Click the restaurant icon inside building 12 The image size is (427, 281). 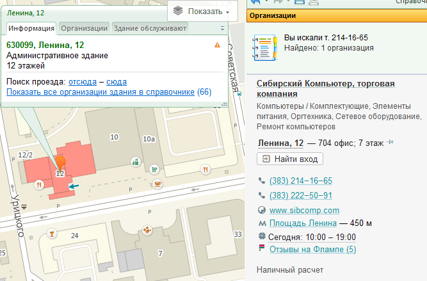point(39,185)
